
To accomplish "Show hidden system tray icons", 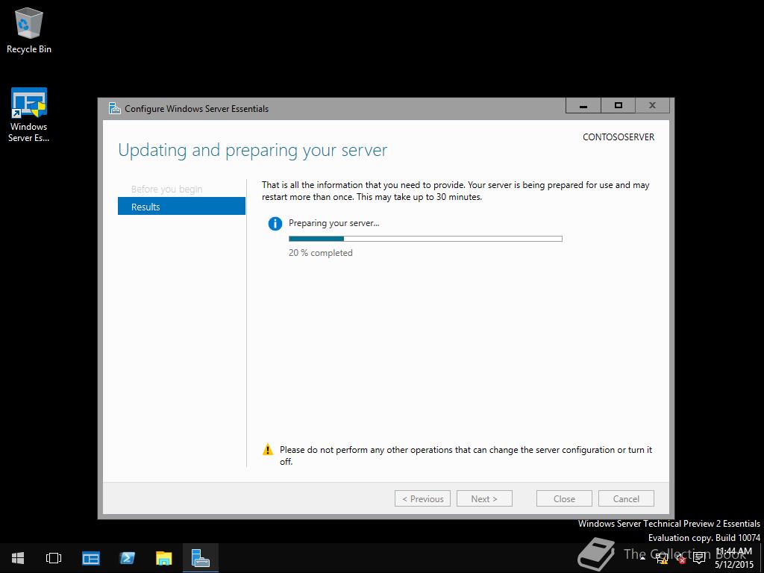I will (642, 558).
